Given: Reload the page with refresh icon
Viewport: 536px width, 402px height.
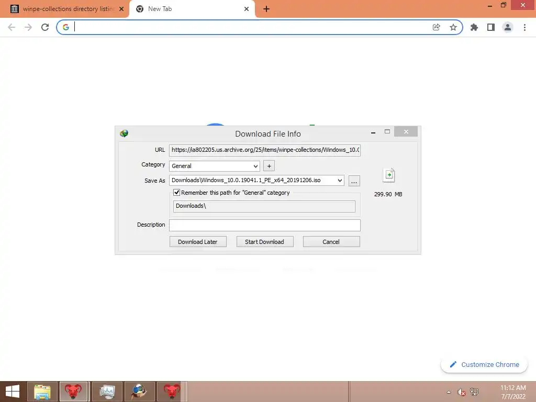Looking at the screenshot, I should coord(45,27).
